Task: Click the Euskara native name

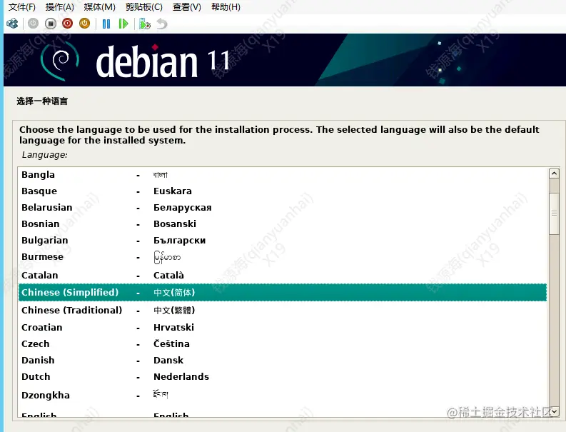Action: 173,191
